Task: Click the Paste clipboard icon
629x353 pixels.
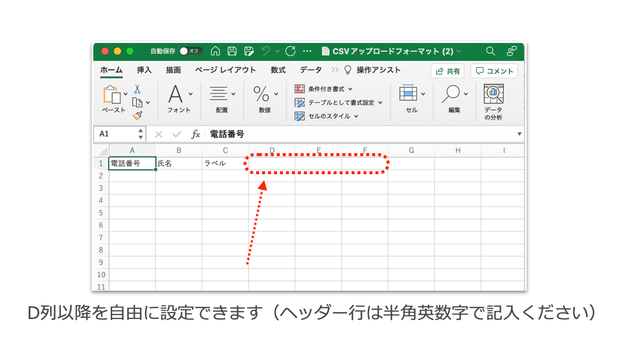Action: pos(111,95)
